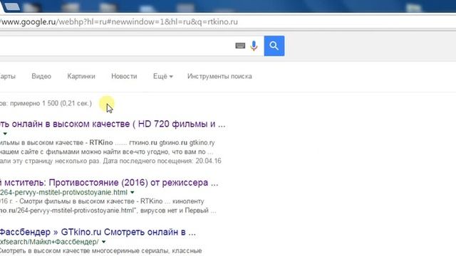Click the address bar URL field
The height and width of the screenshot is (256, 456).
[x=228, y=22]
